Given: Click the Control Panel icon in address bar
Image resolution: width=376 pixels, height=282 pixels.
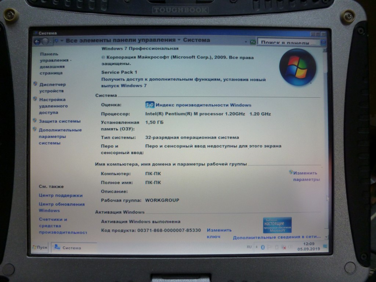Looking at the screenshot, I should coord(56,41).
